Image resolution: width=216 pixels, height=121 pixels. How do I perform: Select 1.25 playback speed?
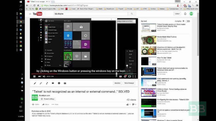click(130, 64)
